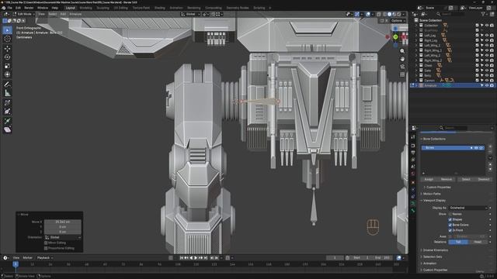This screenshot has width=497, height=279.
Task: Hide Cannon collection with eye icon
Action: (487, 81)
